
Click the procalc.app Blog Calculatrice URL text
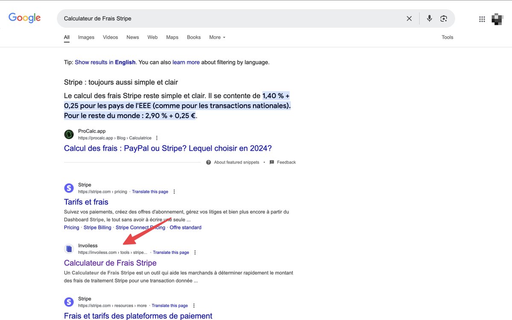pos(115,138)
